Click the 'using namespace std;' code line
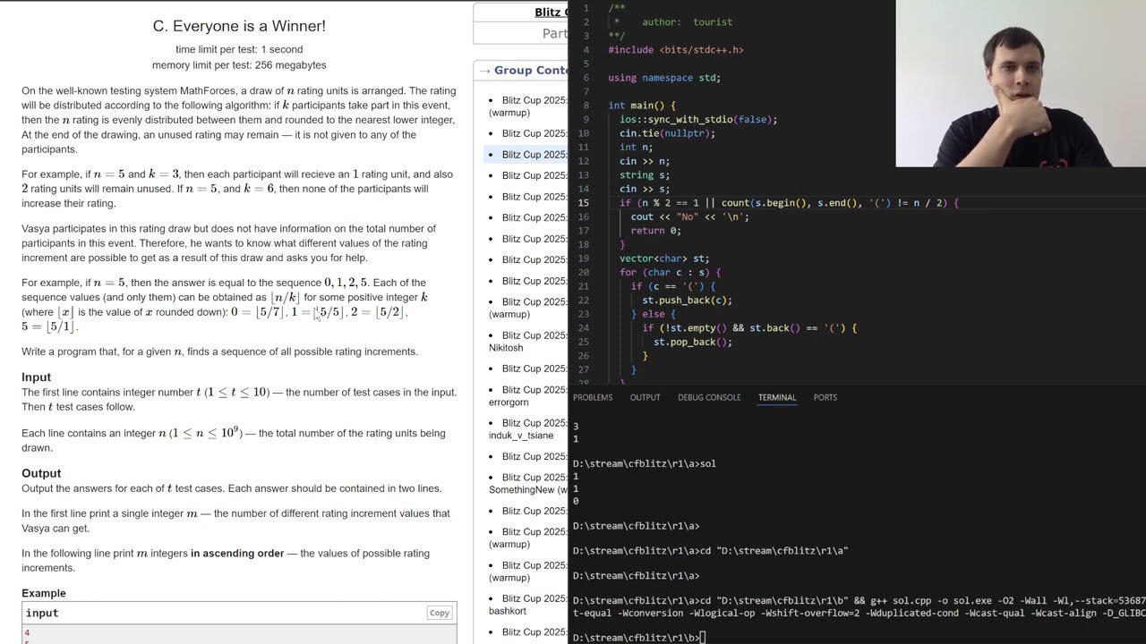Screen dimensions: 1146x644 pyautogui.click(x=664, y=78)
